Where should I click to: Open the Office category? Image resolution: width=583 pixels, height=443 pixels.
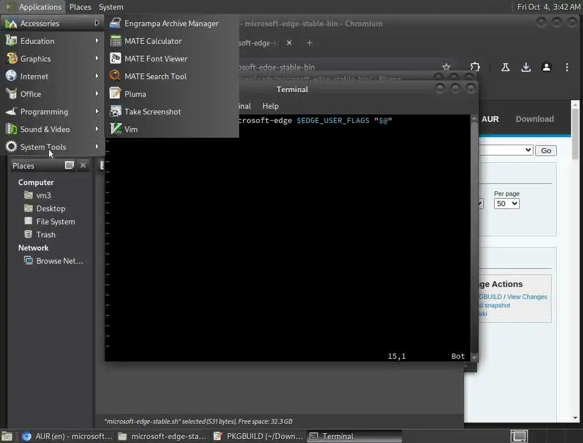coord(52,94)
